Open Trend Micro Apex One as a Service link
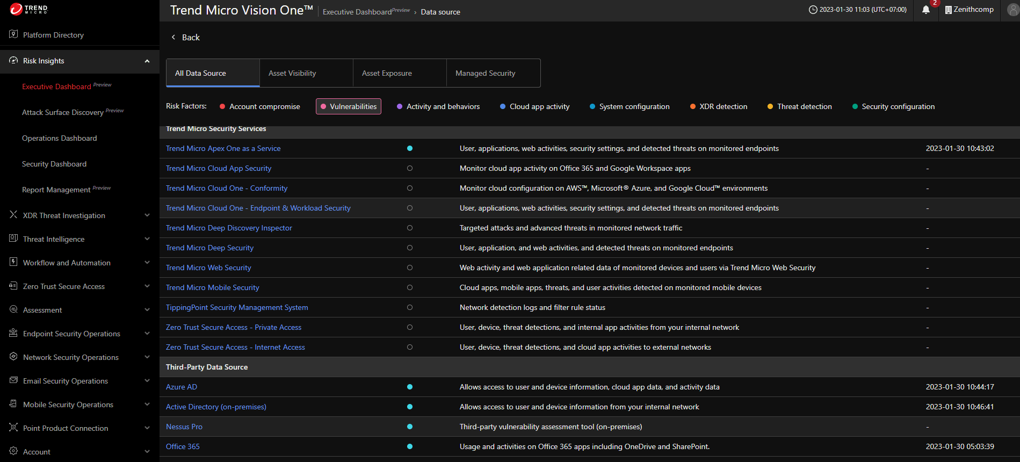This screenshot has height=462, width=1020. point(223,148)
